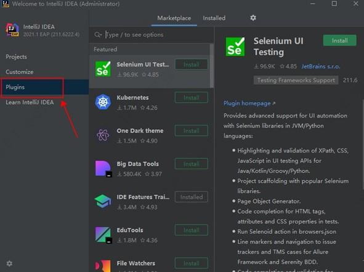Select the Kubernetes plugin name

pyautogui.click(x=132, y=98)
